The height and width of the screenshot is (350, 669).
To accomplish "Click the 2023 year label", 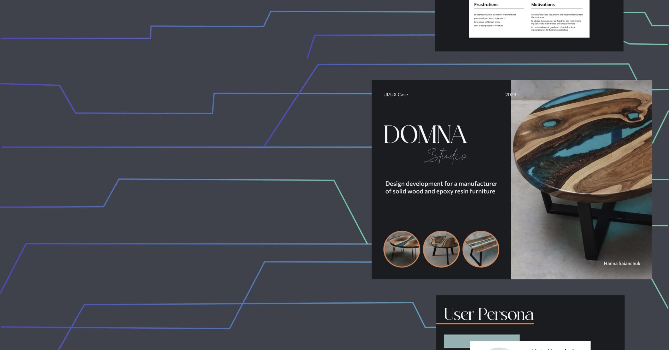I will tap(511, 95).
